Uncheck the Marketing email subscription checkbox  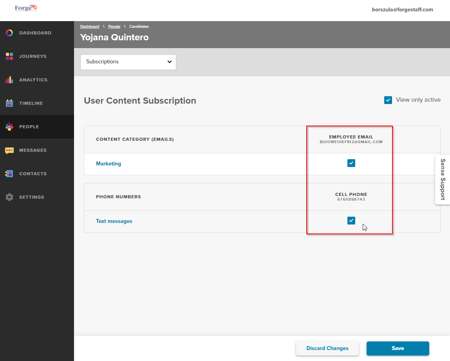click(x=351, y=163)
